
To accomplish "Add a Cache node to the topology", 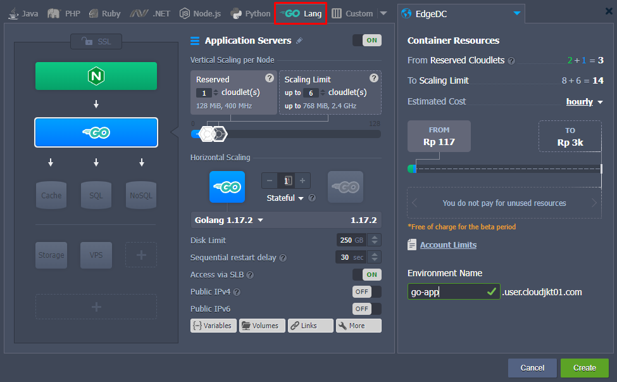I will point(51,194).
